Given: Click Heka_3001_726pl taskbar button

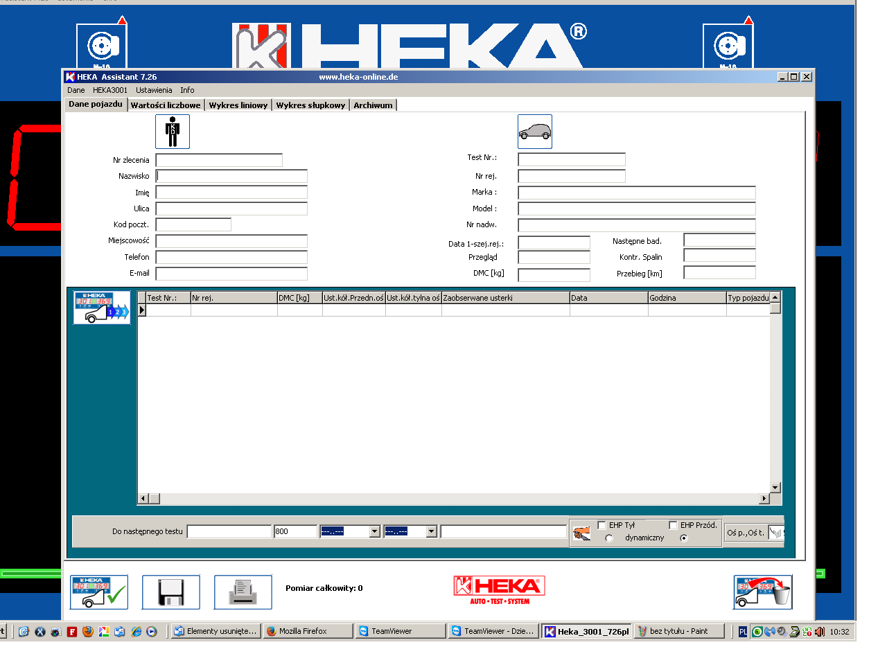Looking at the screenshot, I should (x=587, y=631).
